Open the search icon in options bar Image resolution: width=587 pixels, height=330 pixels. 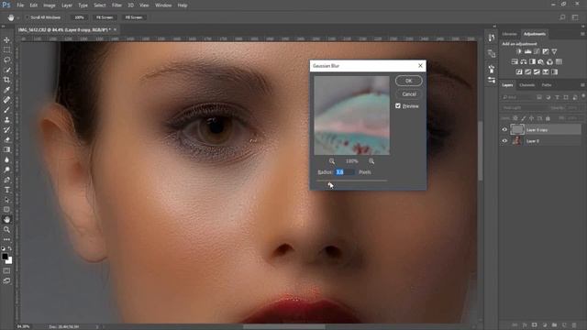[562, 17]
